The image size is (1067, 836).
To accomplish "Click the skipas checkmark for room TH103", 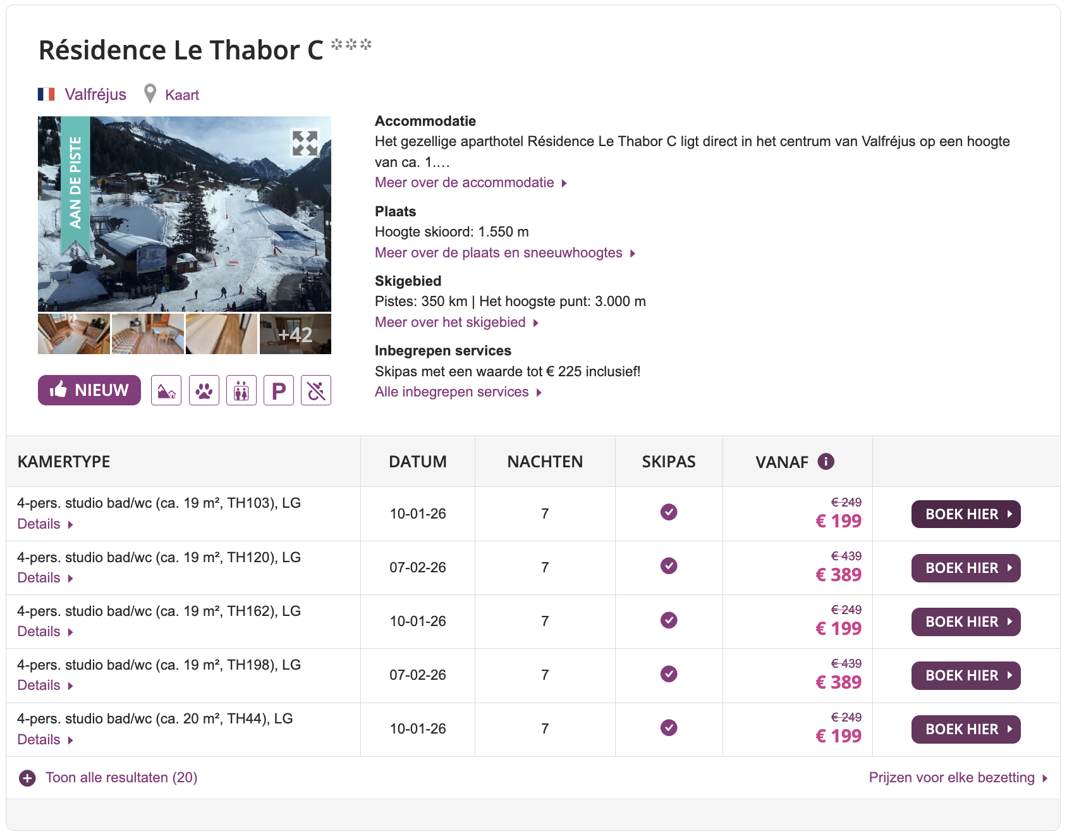I will (669, 512).
